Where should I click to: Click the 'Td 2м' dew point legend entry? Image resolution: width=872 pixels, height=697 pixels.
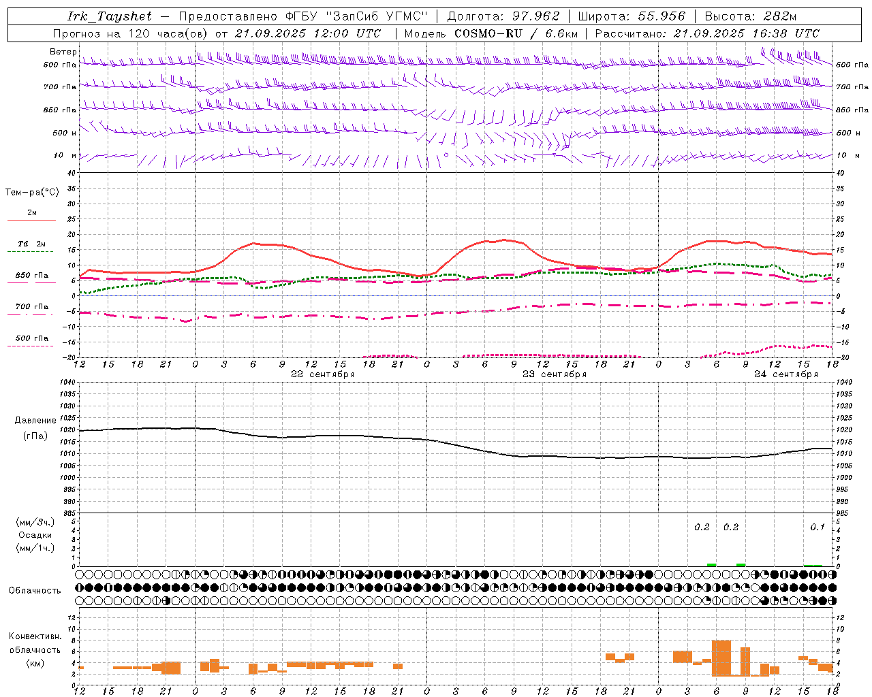tap(31, 244)
